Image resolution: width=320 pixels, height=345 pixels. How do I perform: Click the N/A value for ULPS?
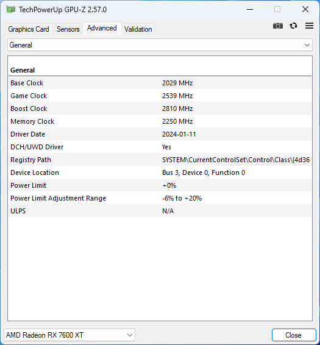[168, 211]
